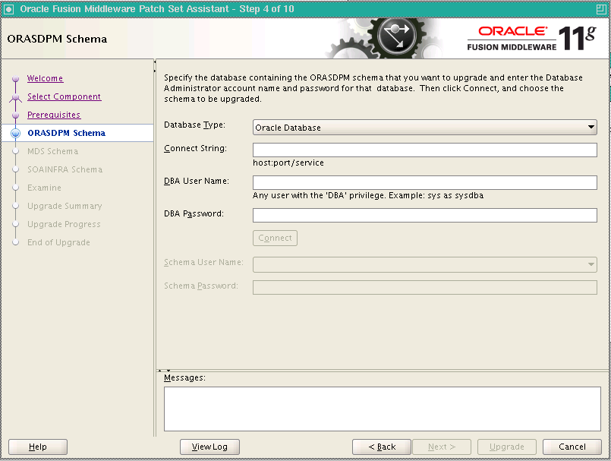This screenshot has width=611, height=461.
Task: Click the Examine step marker
Action: click(x=16, y=188)
